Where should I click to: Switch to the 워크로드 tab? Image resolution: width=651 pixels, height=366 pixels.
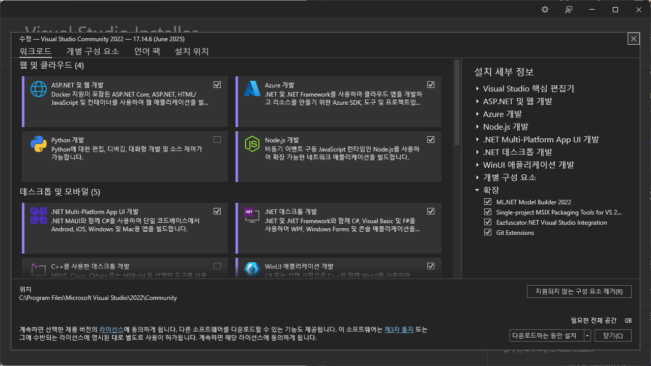click(35, 51)
